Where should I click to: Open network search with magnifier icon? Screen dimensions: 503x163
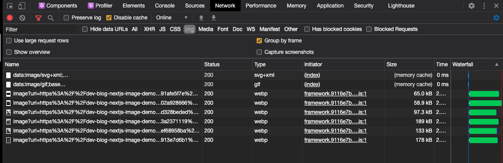(x=50, y=18)
